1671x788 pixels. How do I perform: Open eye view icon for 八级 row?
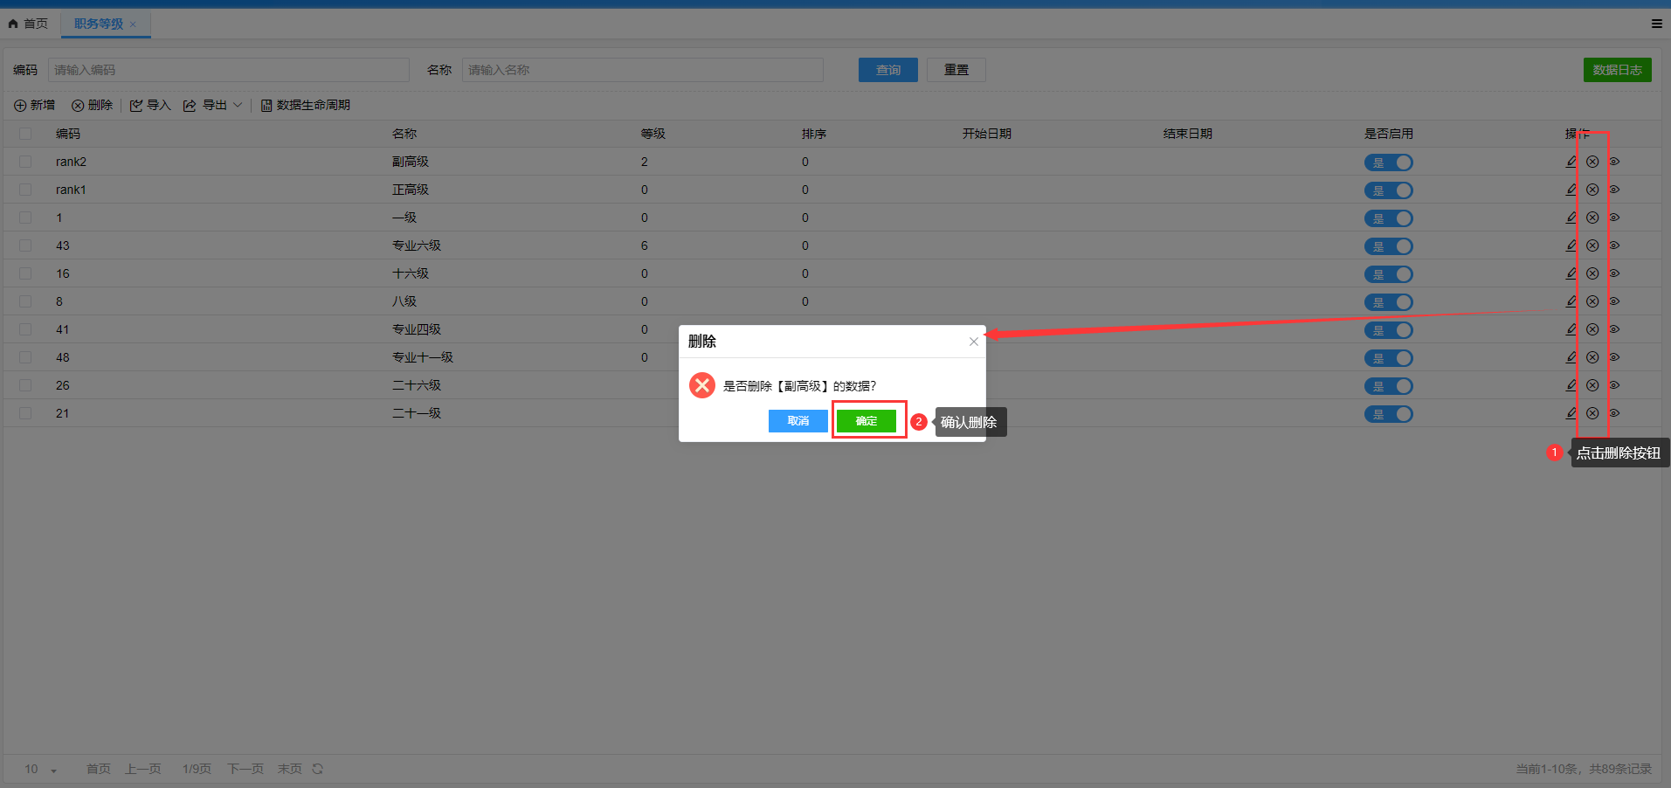pos(1614,301)
